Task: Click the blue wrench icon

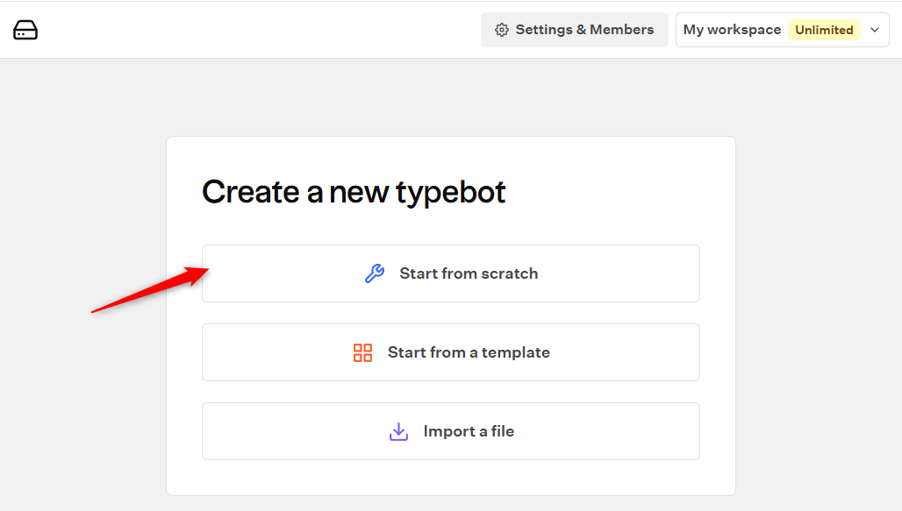Action: click(375, 273)
